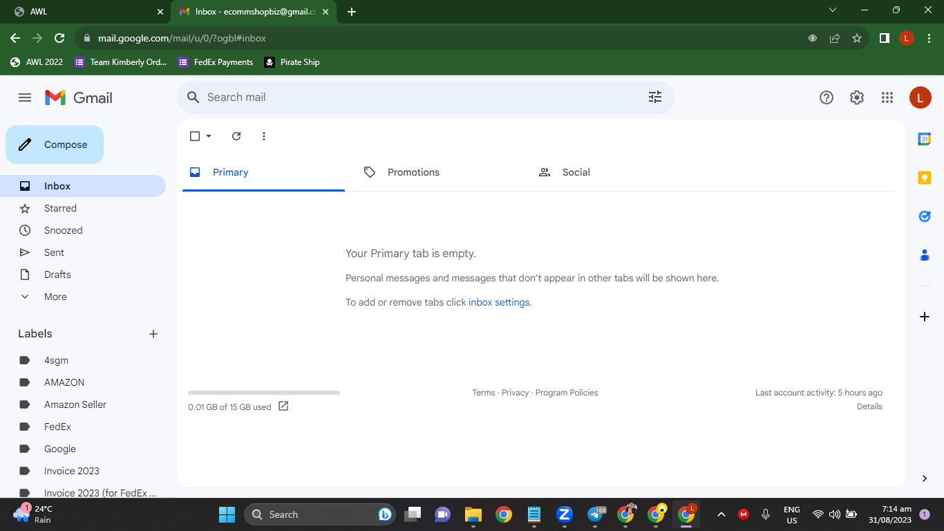Click the inbox settings link
The image size is (944, 531).
[x=499, y=302]
